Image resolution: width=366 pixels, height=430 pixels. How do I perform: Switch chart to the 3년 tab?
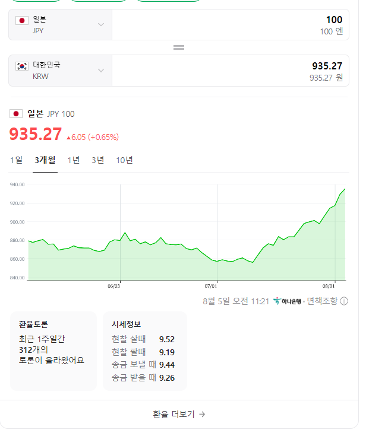click(98, 160)
